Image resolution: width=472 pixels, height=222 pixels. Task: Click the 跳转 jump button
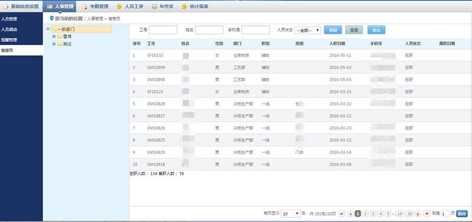(x=462, y=214)
